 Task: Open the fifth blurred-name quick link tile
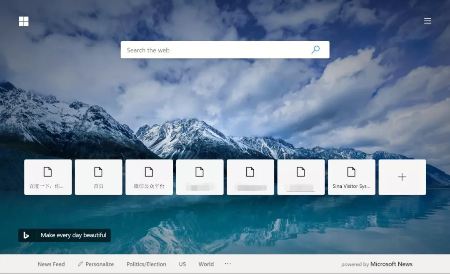250,177
